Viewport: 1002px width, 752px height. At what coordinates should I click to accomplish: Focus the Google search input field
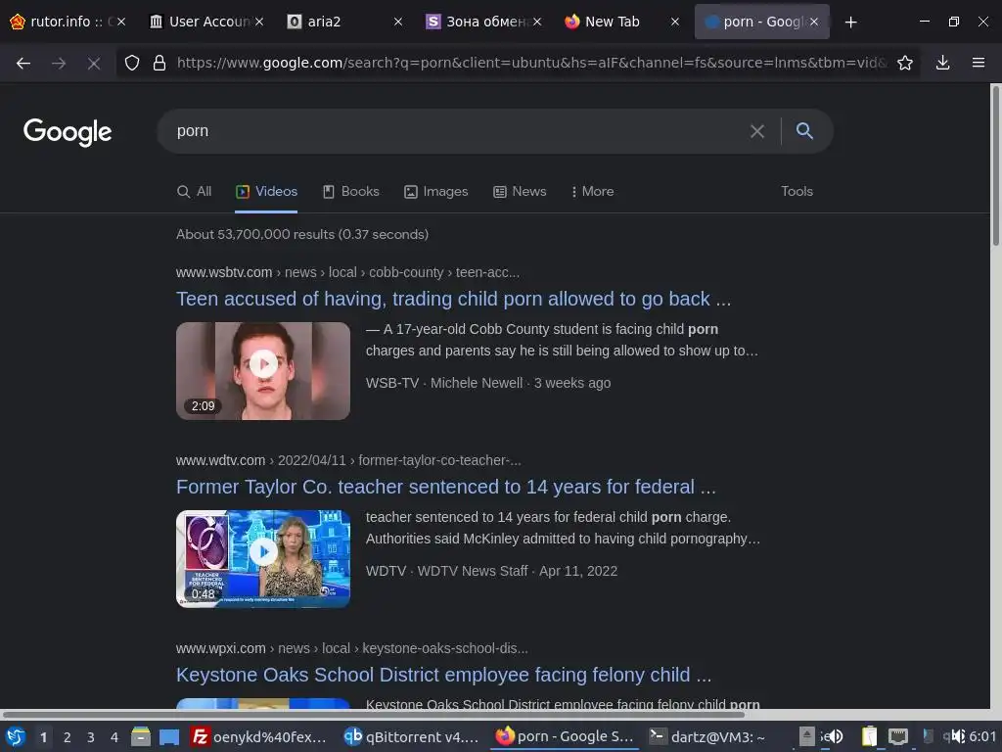[x=454, y=131]
